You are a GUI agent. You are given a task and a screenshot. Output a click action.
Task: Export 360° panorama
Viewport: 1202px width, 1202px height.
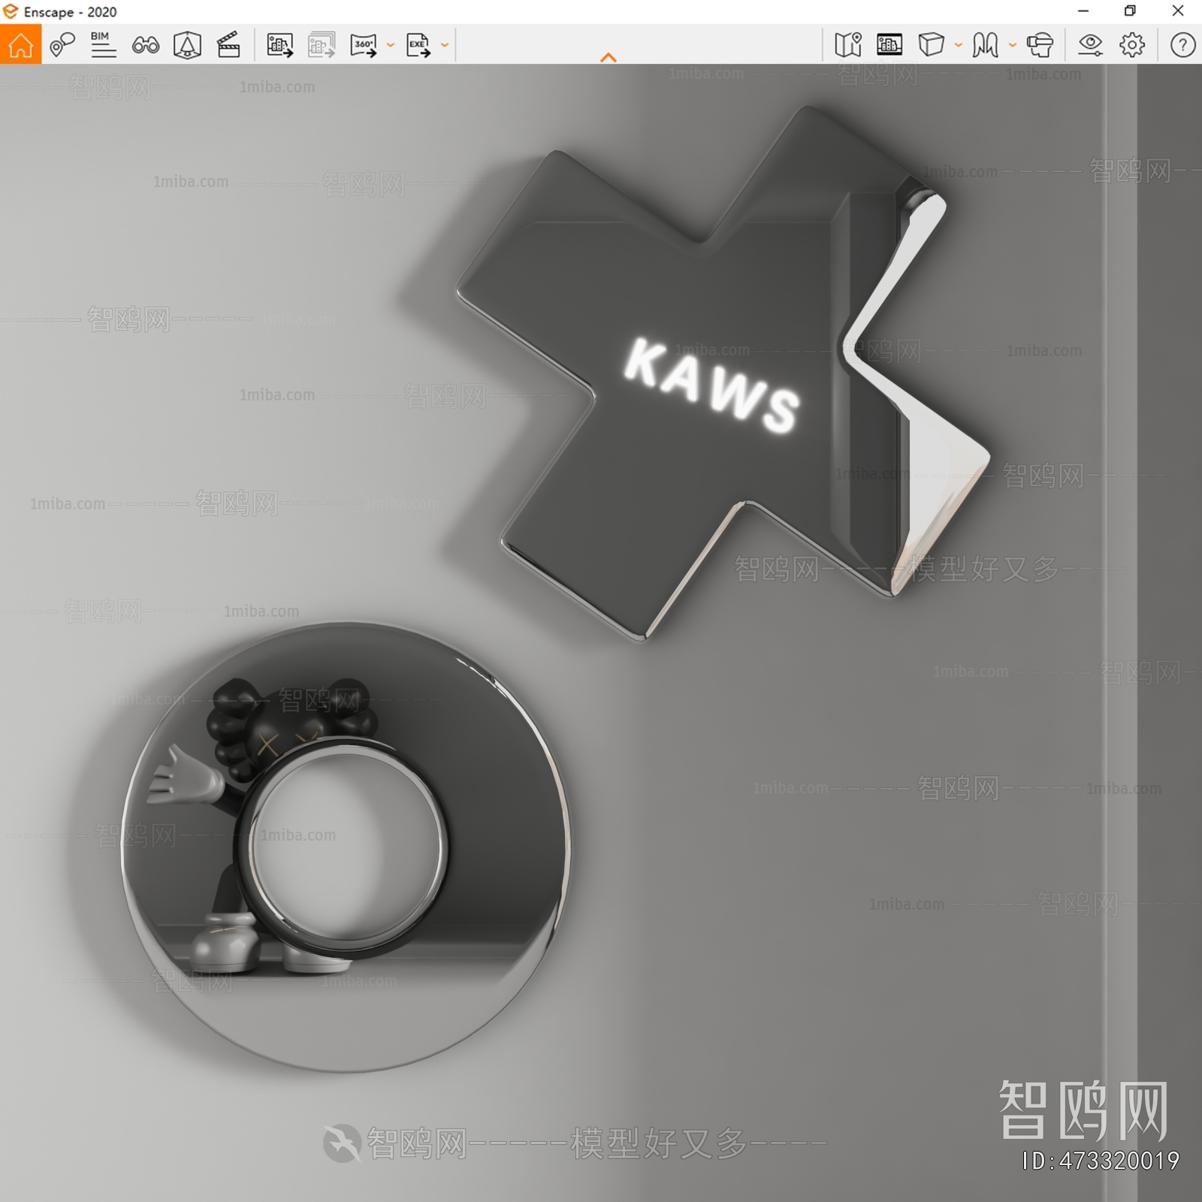tap(364, 45)
